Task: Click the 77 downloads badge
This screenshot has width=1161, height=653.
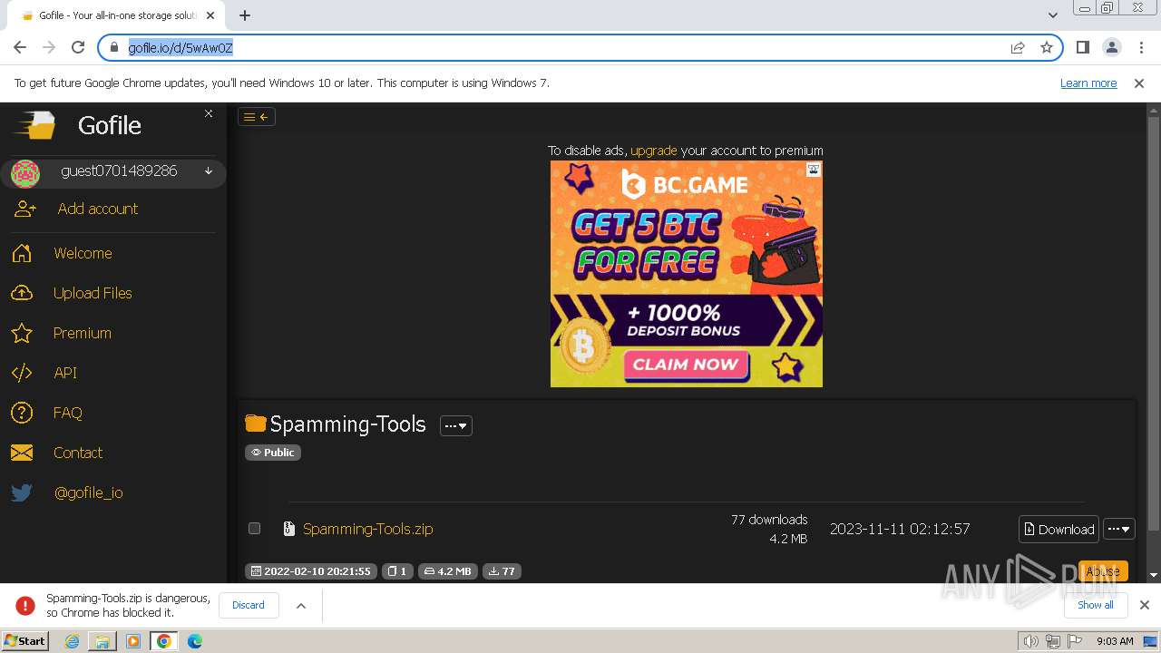Action: coord(502,571)
